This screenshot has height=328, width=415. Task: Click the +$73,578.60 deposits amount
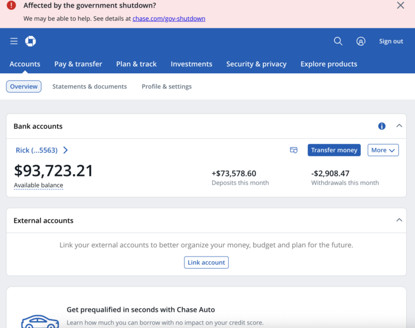coord(233,174)
